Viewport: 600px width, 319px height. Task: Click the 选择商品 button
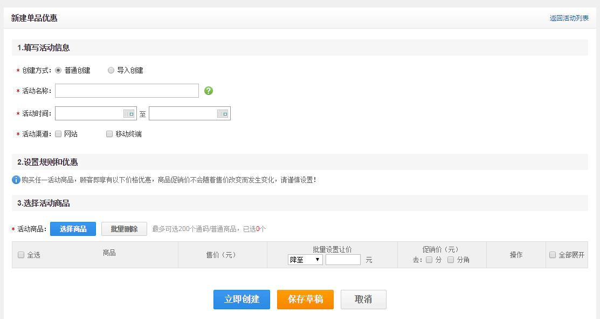pos(73,229)
